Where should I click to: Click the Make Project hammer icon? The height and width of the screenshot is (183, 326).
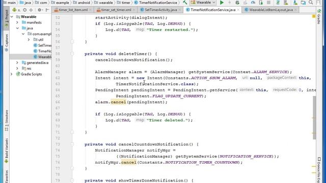185,3
